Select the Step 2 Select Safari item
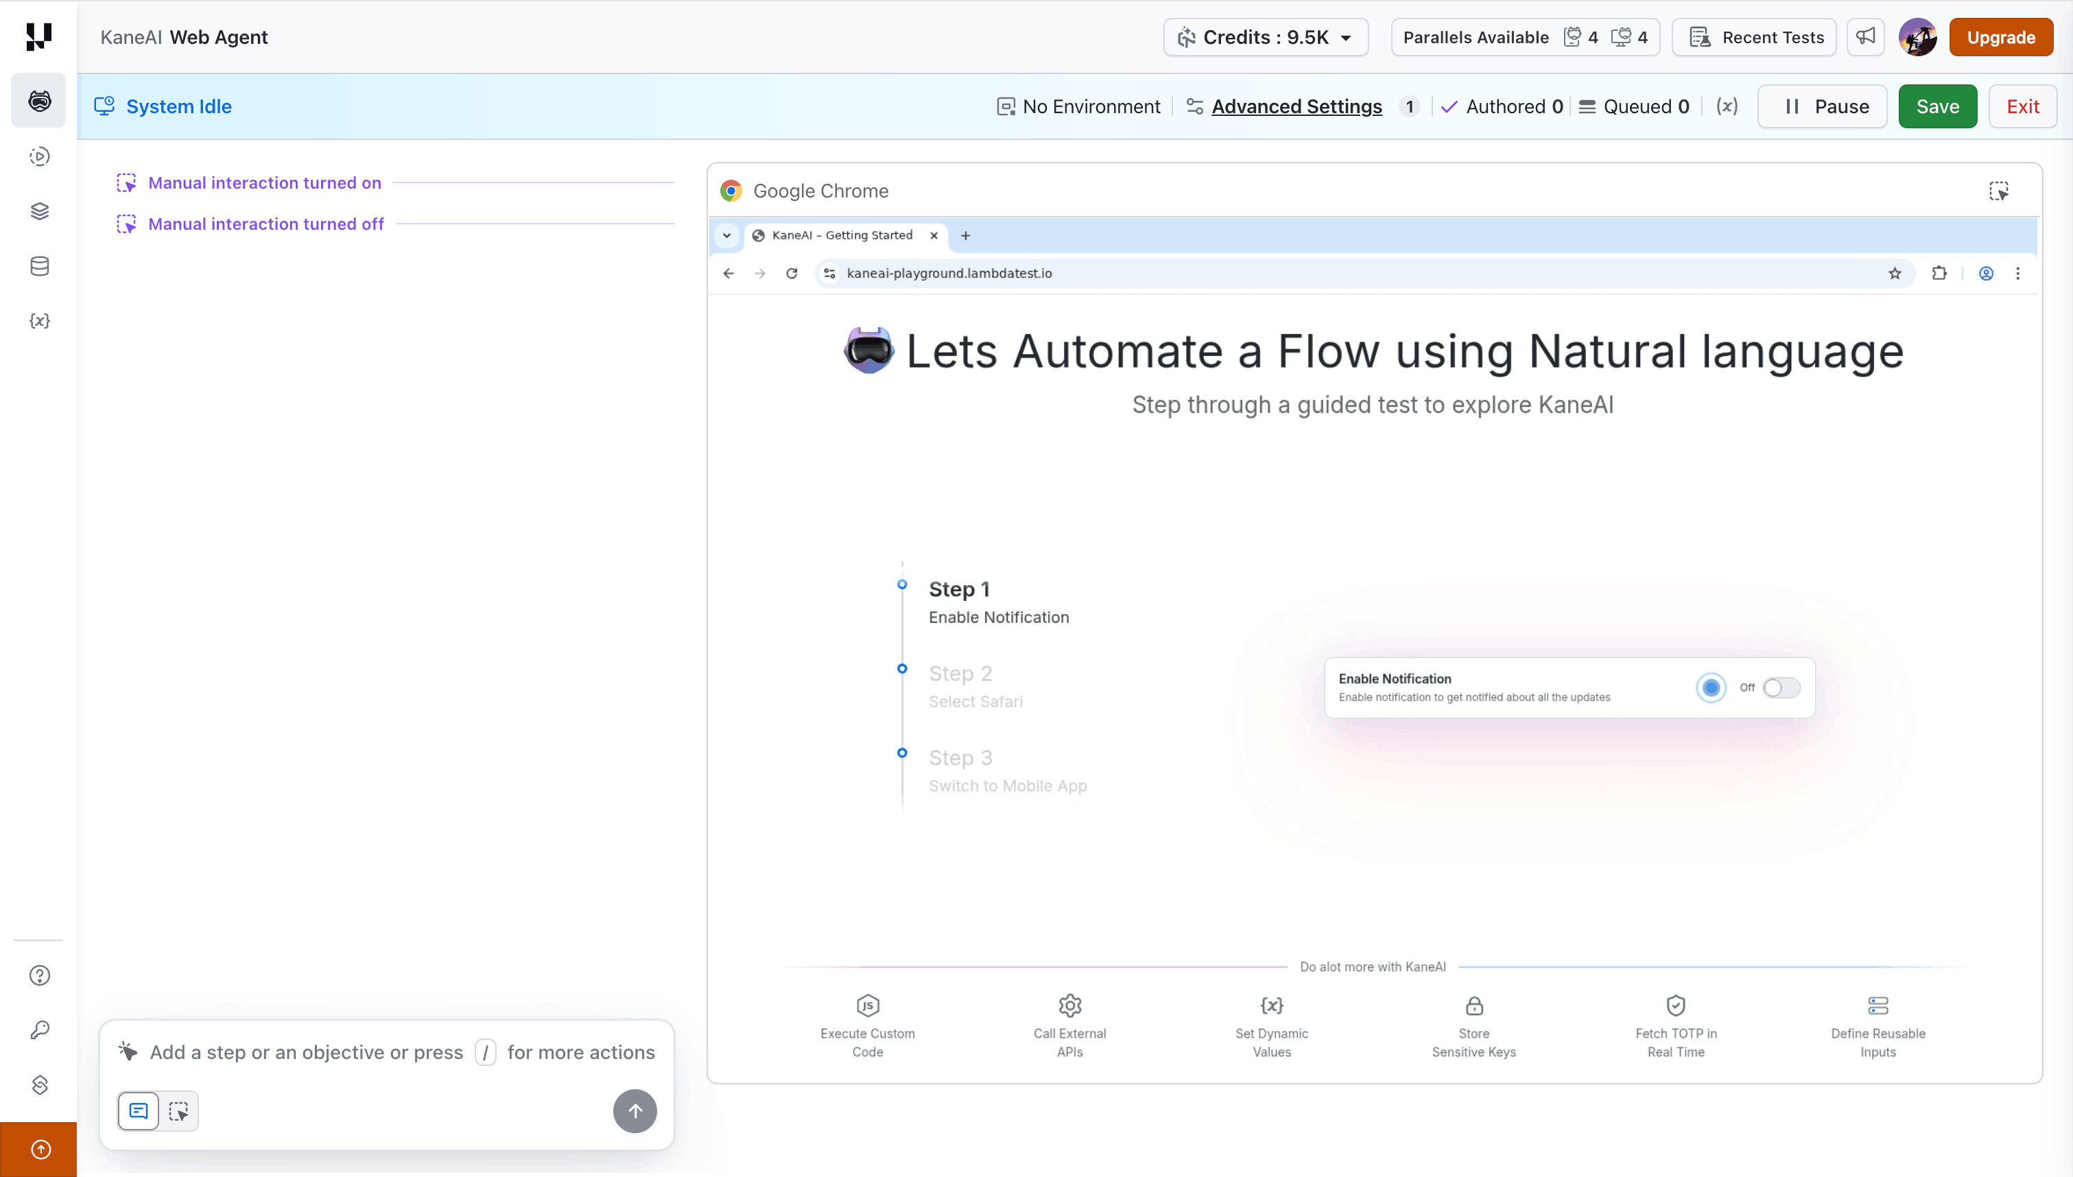The height and width of the screenshot is (1177, 2073). click(x=975, y=687)
